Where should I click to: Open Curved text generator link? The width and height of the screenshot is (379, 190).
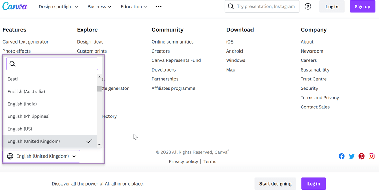26,42
